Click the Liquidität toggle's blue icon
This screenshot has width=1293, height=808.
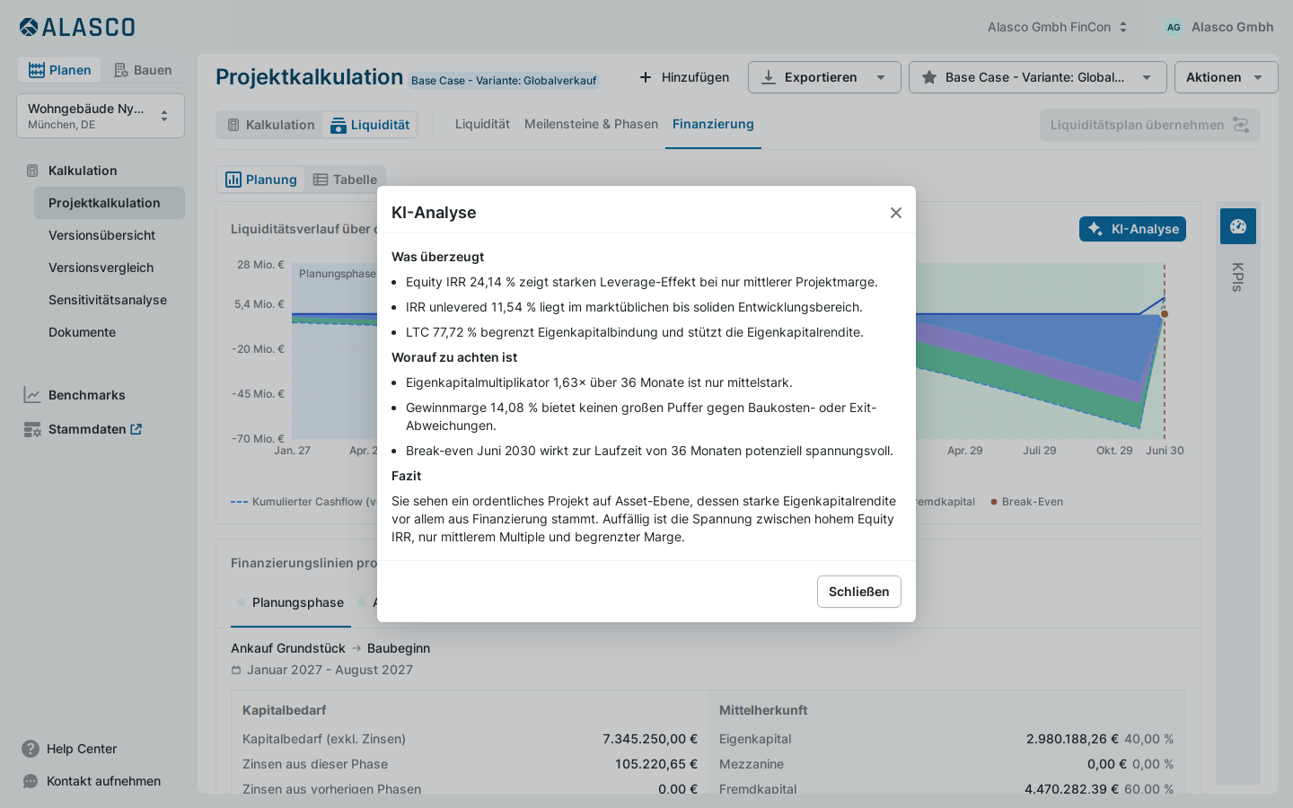339,125
